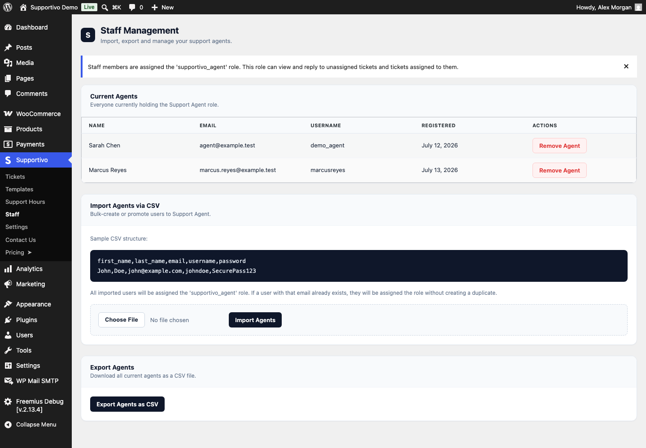Open the Contact Us submenu item

(x=21, y=240)
